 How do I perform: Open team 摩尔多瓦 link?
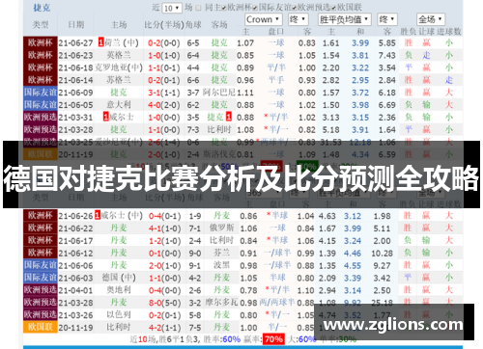coord(221,303)
